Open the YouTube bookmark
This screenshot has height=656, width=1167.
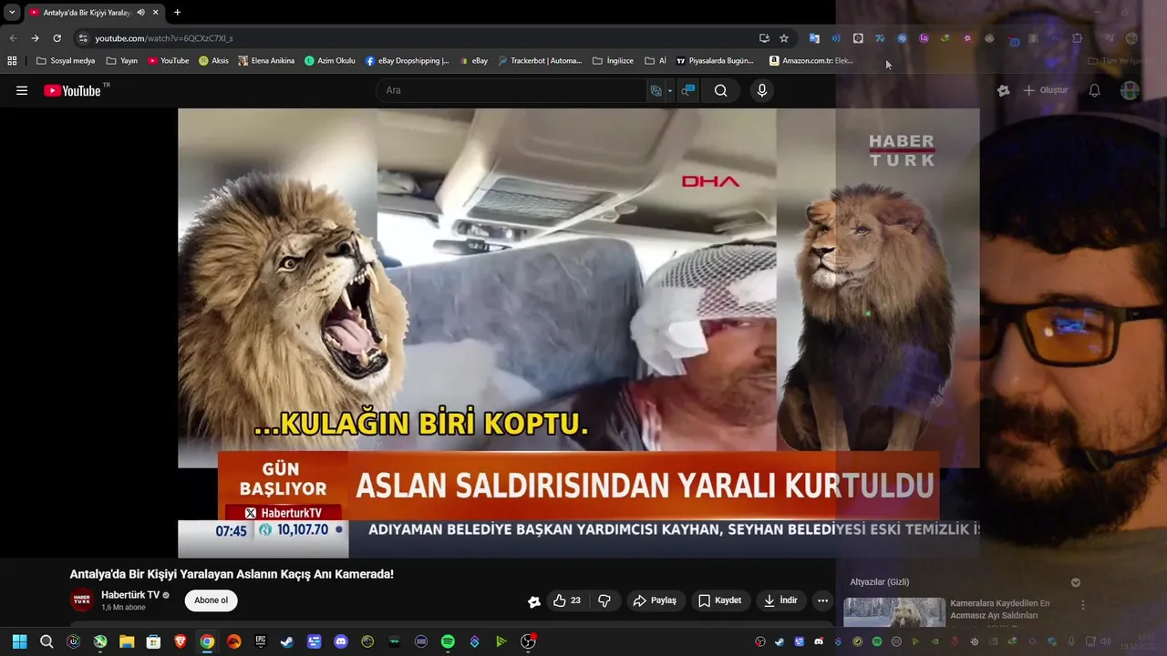pos(169,61)
